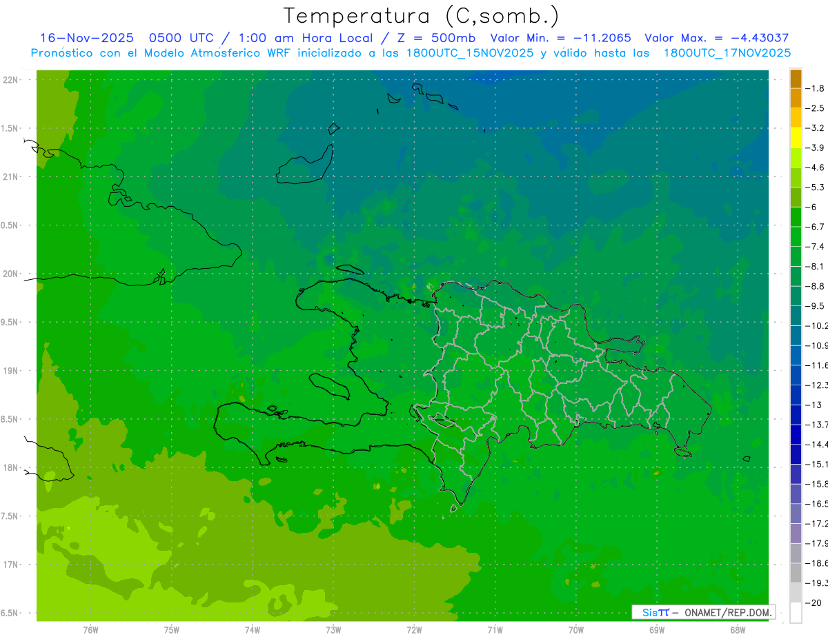
Task: Click the "-3.9" colorbar value
Action: click(x=815, y=148)
